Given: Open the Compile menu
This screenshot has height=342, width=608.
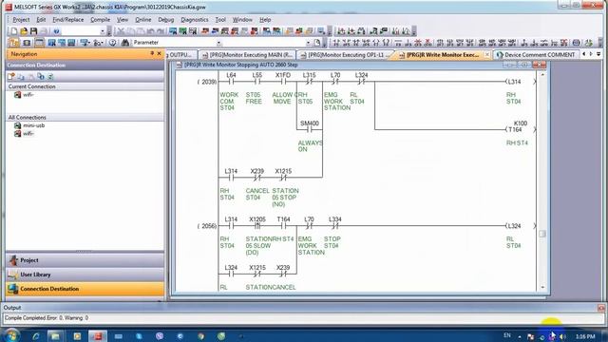Looking at the screenshot, I should coord(100,19).
